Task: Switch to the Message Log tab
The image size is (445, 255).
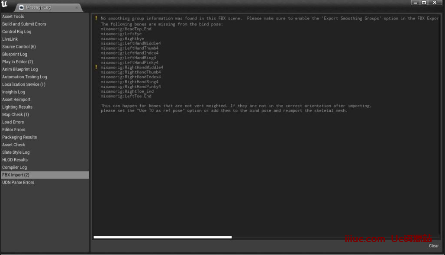Action: point(38,7)
